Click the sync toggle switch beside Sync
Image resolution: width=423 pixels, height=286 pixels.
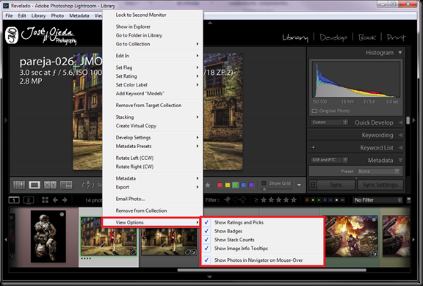(x=313, y=185)
